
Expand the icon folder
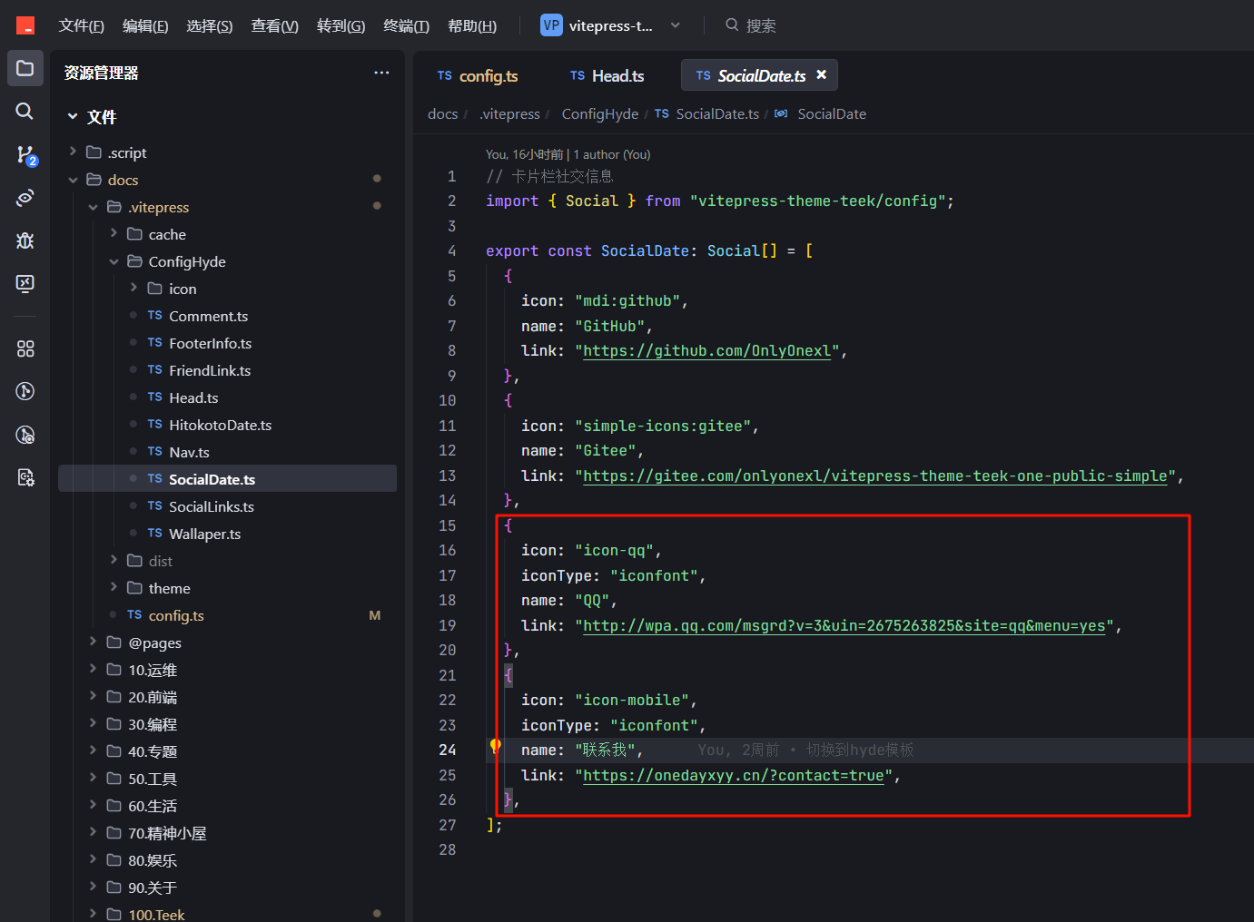(x=133, y=288)
